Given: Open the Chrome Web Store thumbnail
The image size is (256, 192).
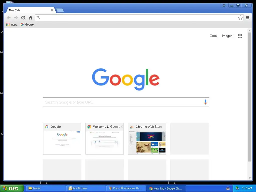Looking at the screenshot, I should tap(147, 138).
